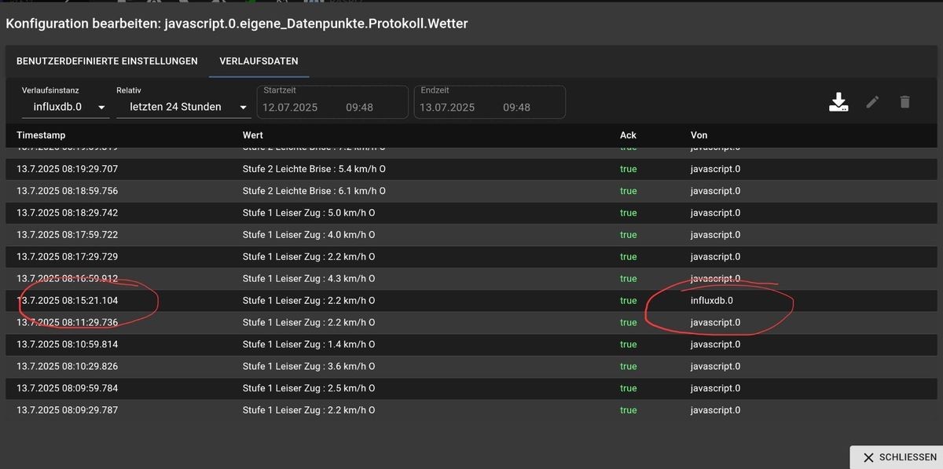Click the Endzeit date 13.07.2025

(447, 108)
